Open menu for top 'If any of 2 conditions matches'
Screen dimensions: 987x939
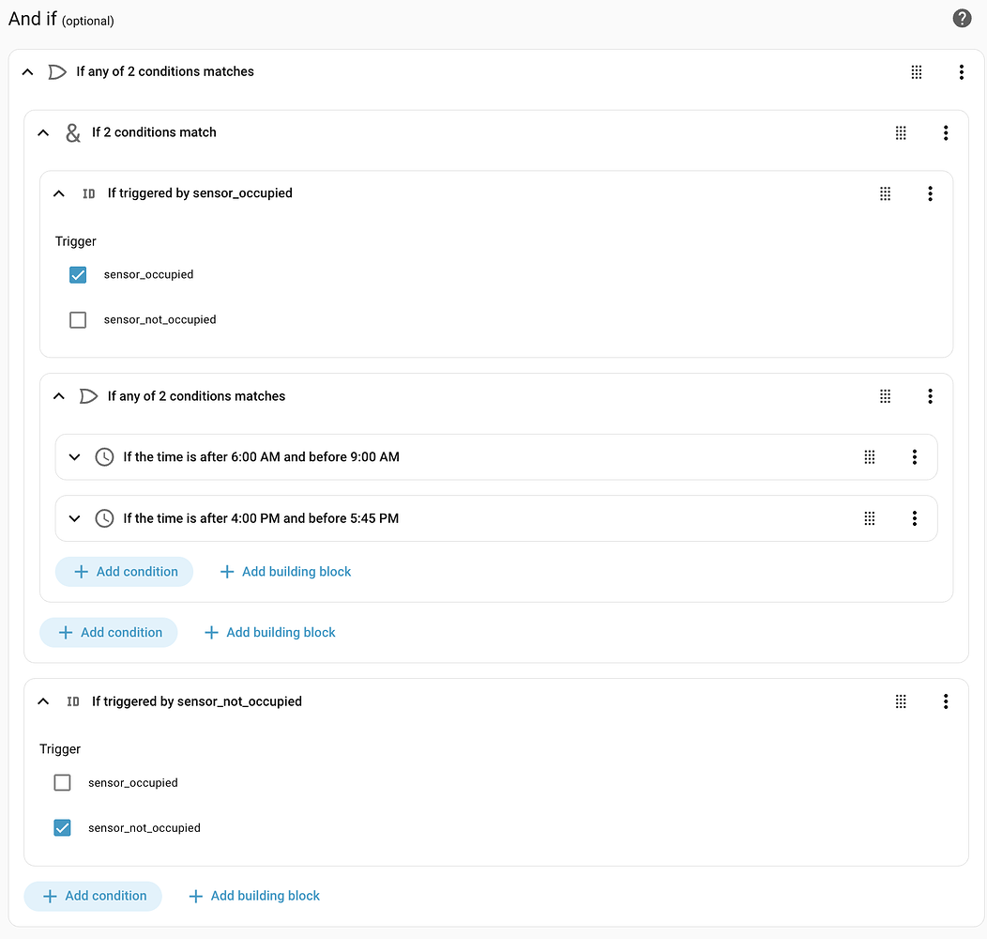(961, 72)
